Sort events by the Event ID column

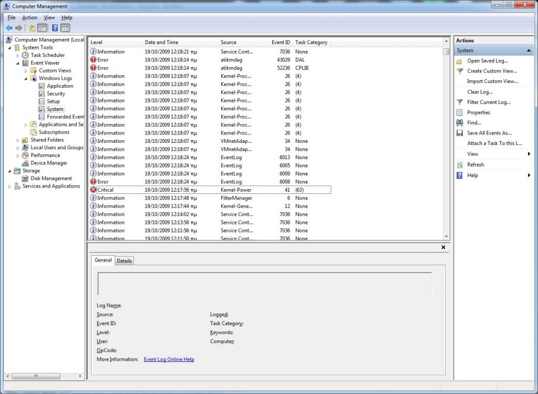tap(280, 43)
